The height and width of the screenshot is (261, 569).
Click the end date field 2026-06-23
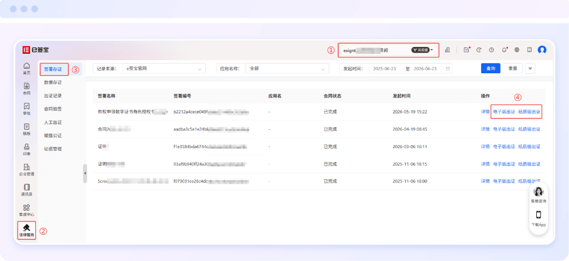pyautogui.click(x=425, y=69)
